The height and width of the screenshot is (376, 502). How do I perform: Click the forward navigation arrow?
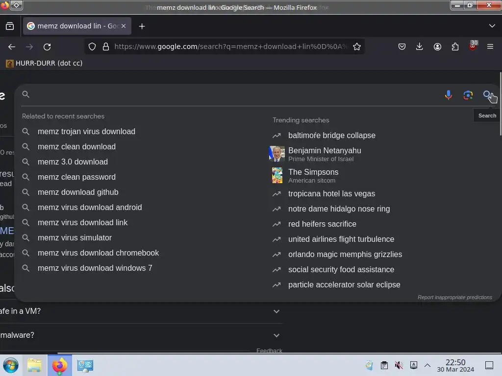[29, 47]
